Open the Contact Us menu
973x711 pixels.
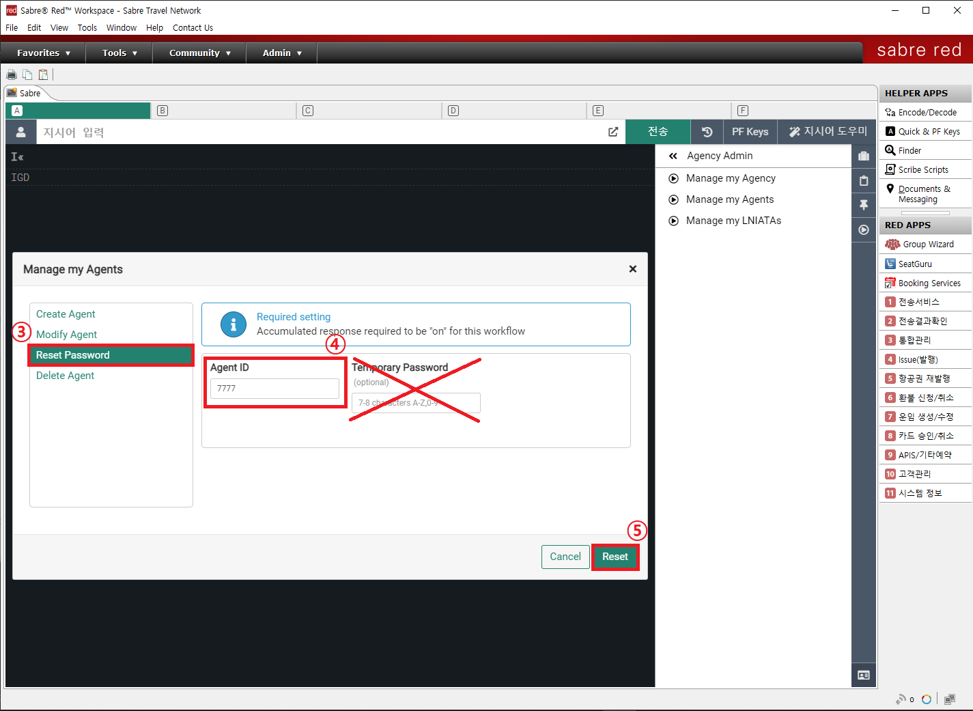click(x=193, y=28)
